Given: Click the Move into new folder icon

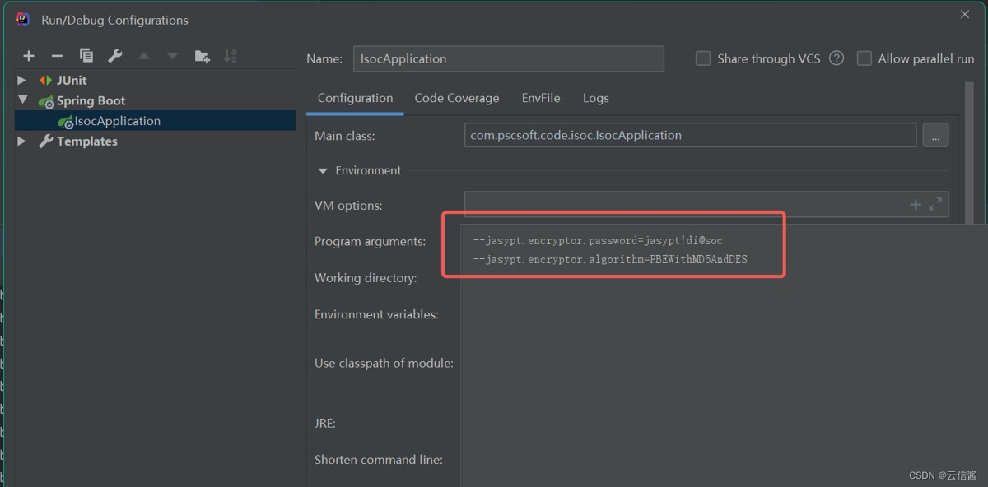Looking at the screenshot, I should 202,56.
